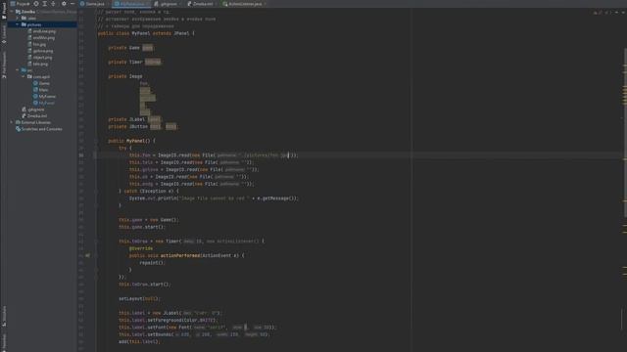Click the 'add(this.label);' code line
Viewport: 627px width, 352px height.
point(139,341)
